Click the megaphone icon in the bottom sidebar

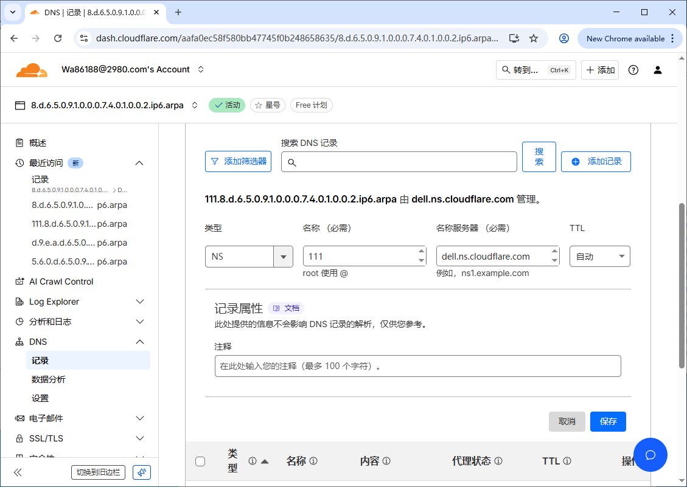click(x=141, y=472)
